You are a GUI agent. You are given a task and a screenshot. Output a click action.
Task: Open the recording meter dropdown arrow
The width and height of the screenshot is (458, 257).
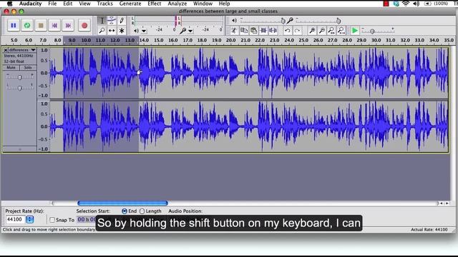click(x=190, y=31)
